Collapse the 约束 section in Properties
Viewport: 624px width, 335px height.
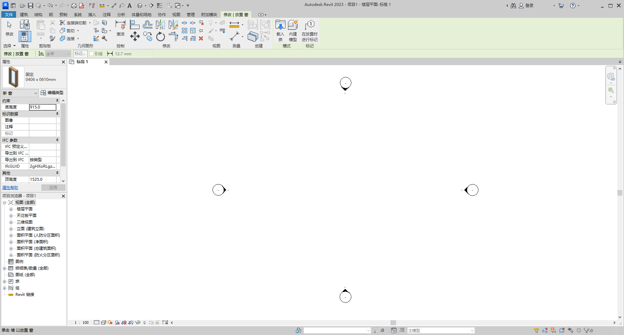point(57,100)
